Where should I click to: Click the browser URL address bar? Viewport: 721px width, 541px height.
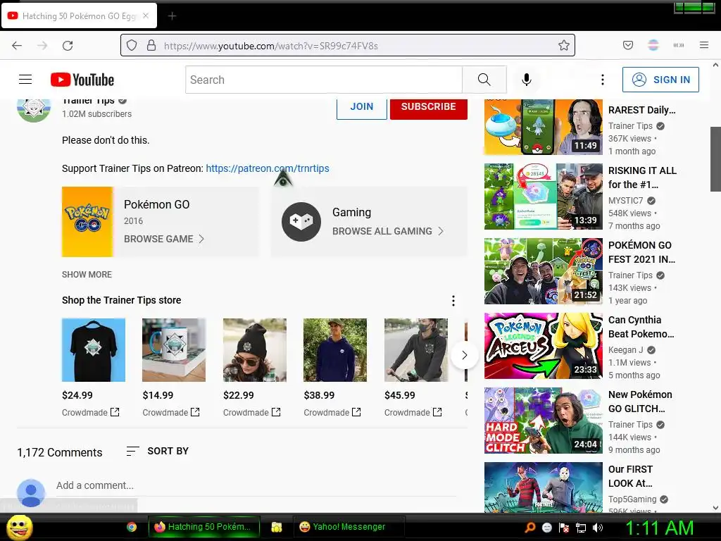pos(348,46)
